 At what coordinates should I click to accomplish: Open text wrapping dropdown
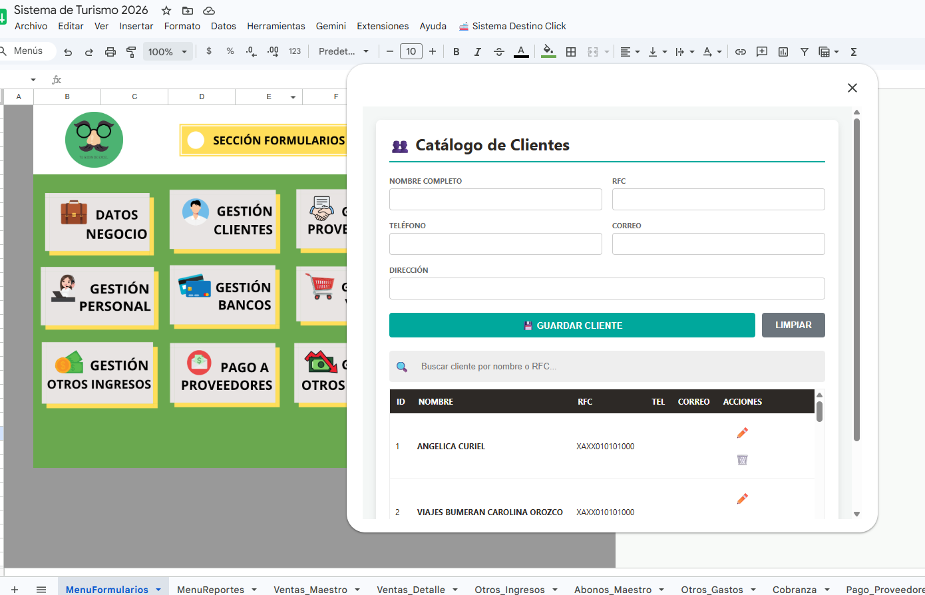tap(685, 51)
